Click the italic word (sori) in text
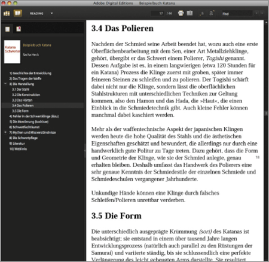The image size is (269, 262). (x=205, y=231)
